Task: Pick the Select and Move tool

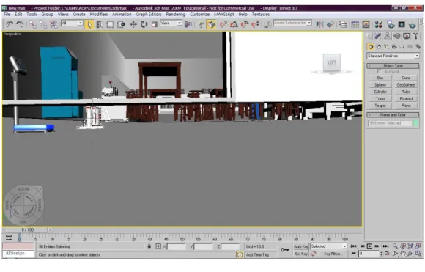Action: (x=133, y=25)
